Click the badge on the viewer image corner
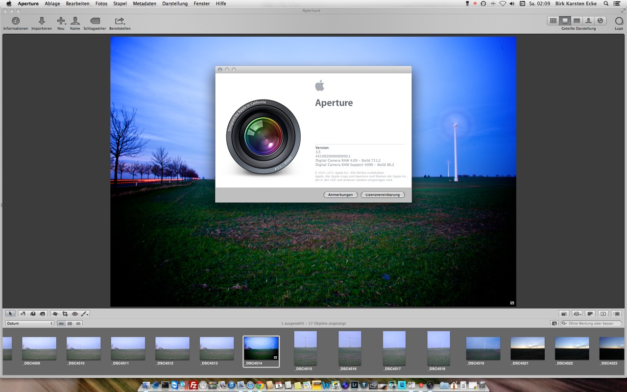Image resolution: width=627 pixels, height=392 pixels. [512, 303]
